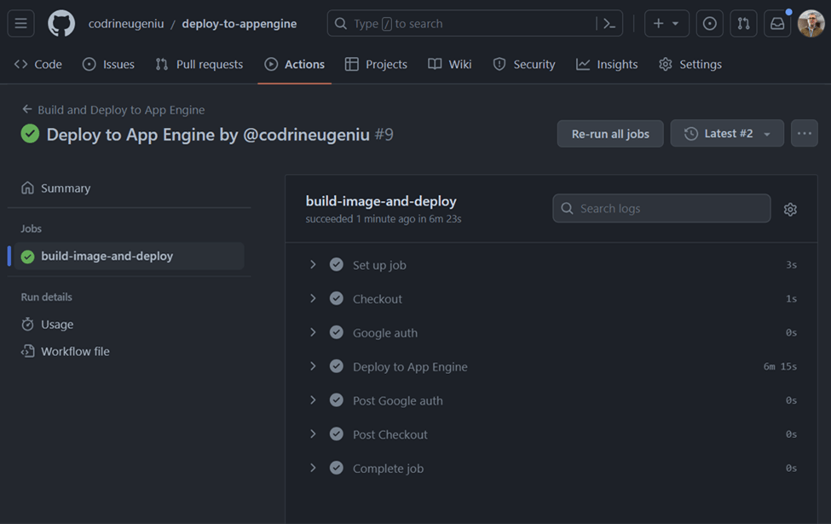Open pull requests icon in header
Screen dimensions: 831x524
click(x=743, y=24)
